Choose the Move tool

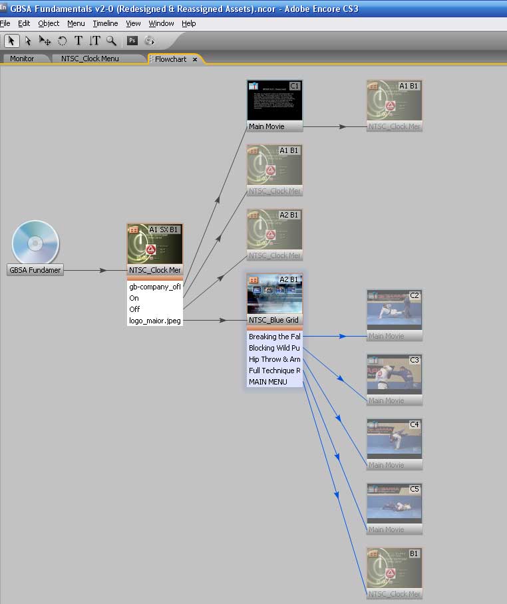coord(45,41)
